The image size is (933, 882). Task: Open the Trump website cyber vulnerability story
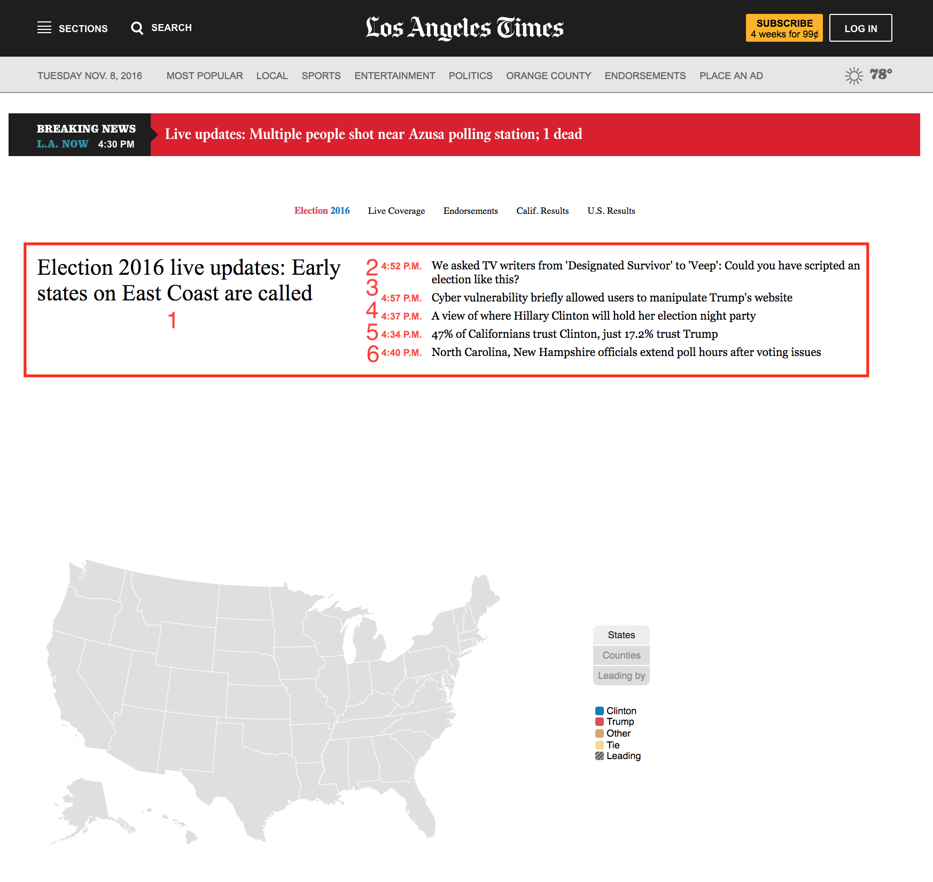[612, 297]
